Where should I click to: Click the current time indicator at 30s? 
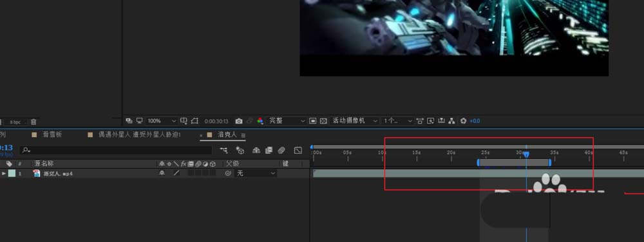coord(526,154)
